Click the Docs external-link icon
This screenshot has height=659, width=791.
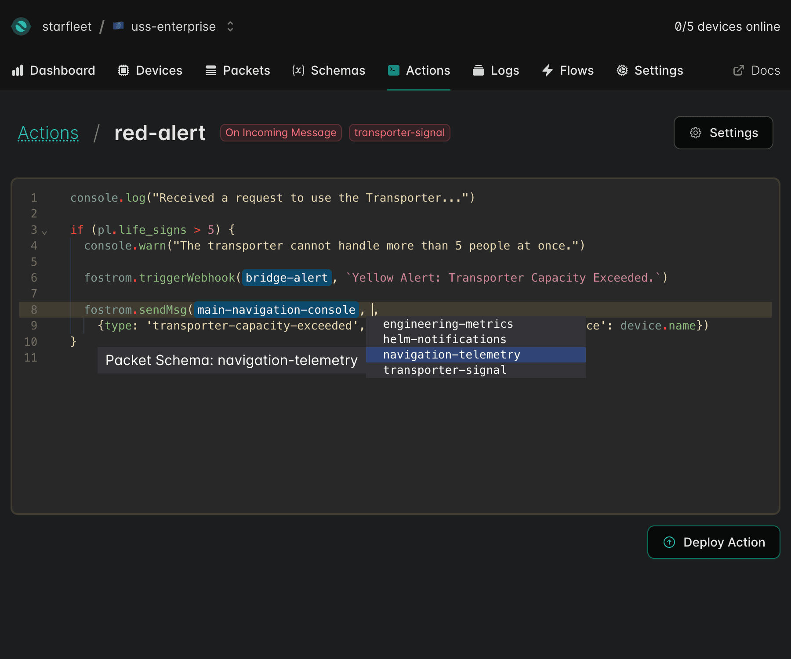coord(739,70)
